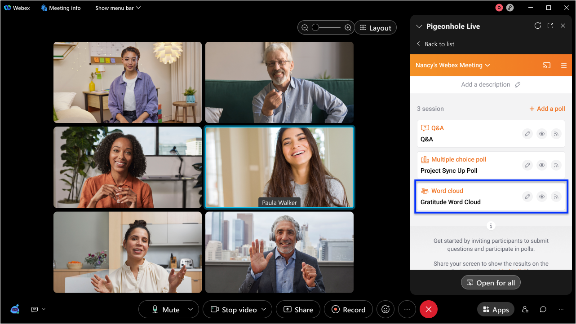Adjust the video grid zoom slider
576x324 pixels.
[326, 28]
